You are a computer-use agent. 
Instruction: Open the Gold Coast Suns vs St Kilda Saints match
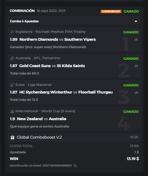coord(52,66)
